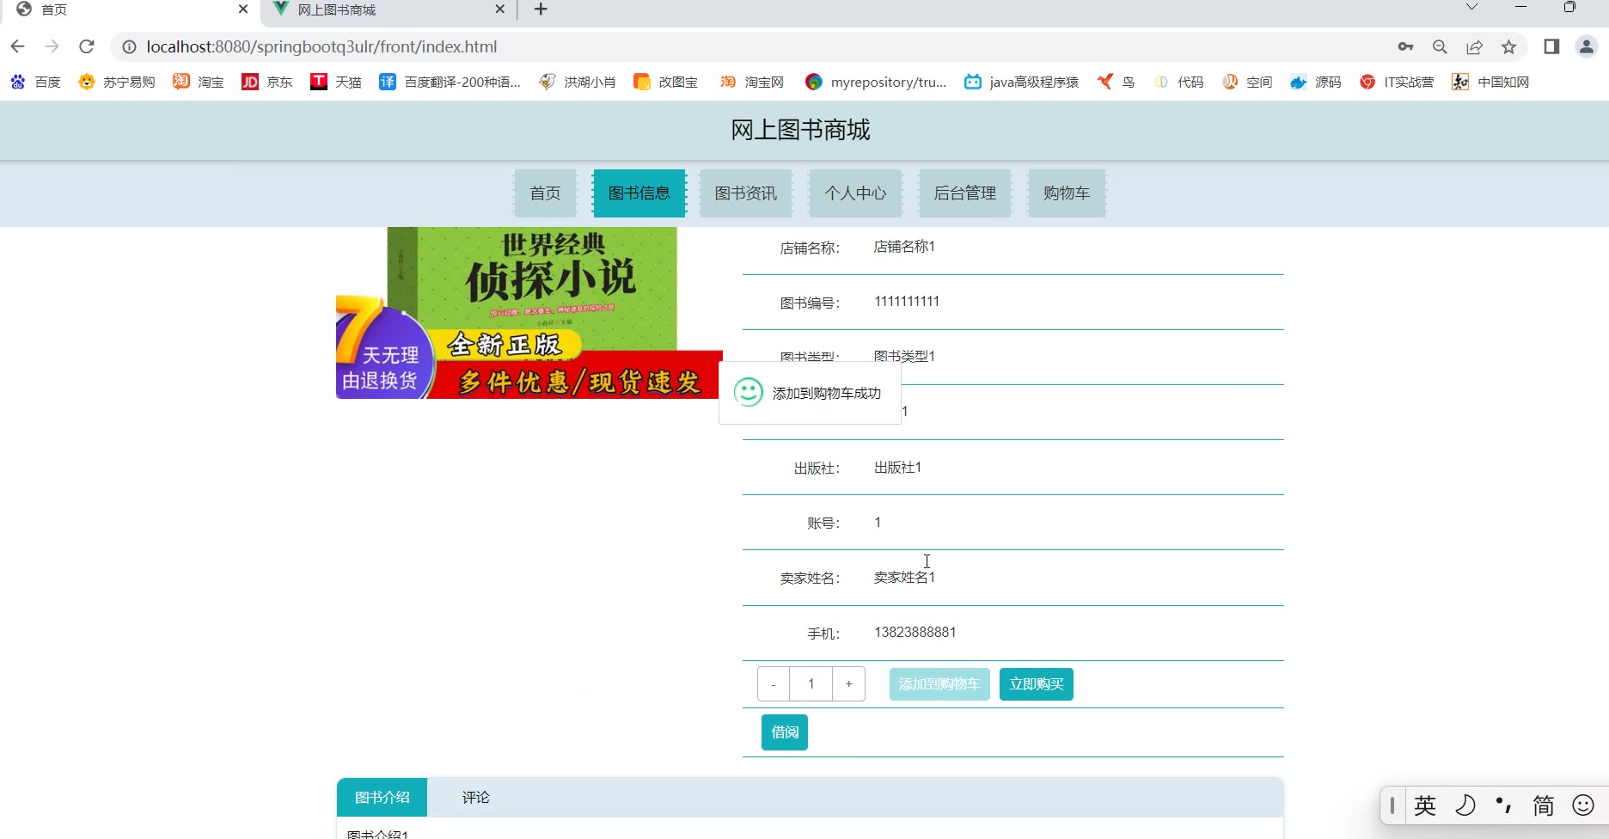Image resolution: width=1609 pixels, height=839 pixels.
Task: Open a new browser tab
Action: [541, 9]
